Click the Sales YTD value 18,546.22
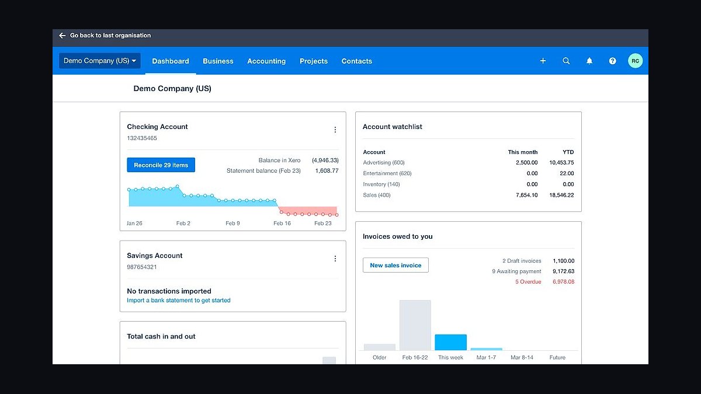 tap(561, 195)
